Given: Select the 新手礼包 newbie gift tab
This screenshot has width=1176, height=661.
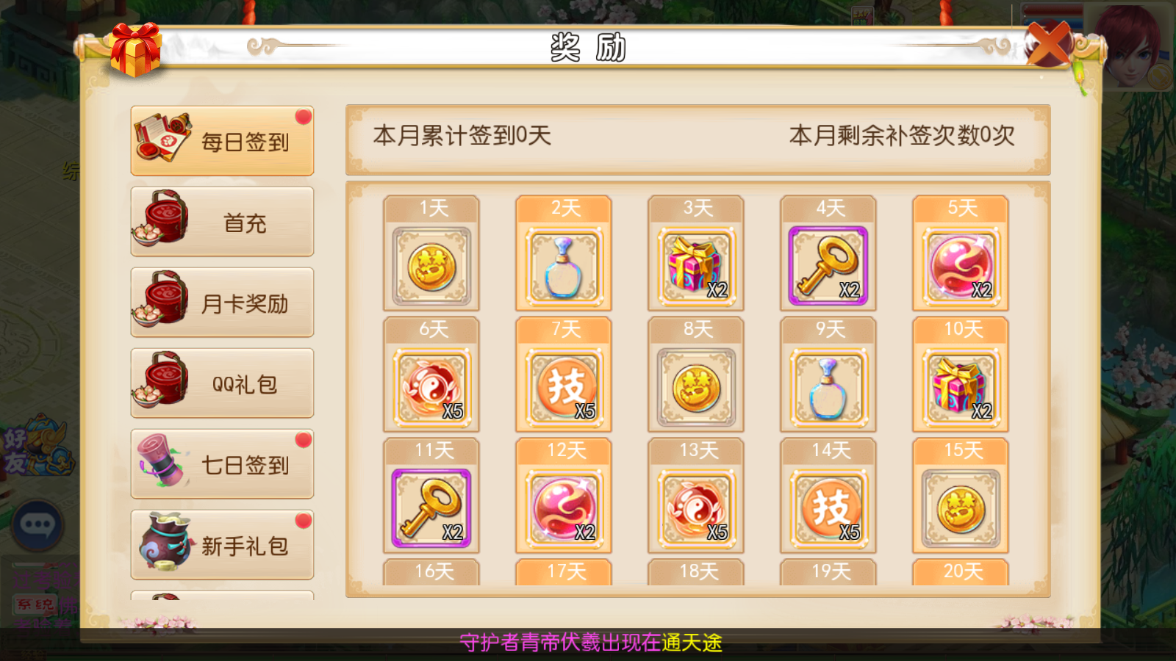Looking at the screenshot, I should [x=222, y=545].
